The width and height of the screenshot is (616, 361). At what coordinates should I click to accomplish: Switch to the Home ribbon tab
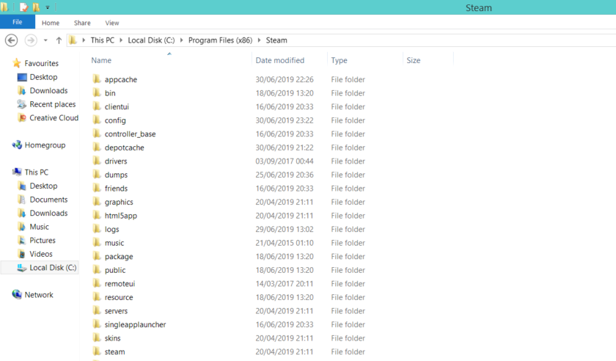click(51, 23)
